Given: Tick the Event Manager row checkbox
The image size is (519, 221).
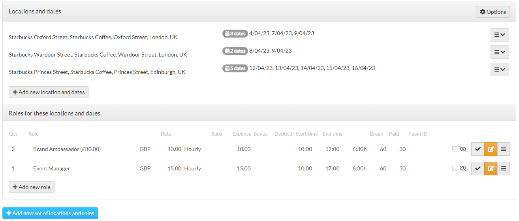Looking at the screenshot, I should [x=455, y=168].
